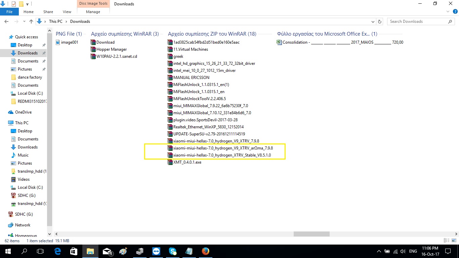Show hidden system tray icons

tap(379, 251)
